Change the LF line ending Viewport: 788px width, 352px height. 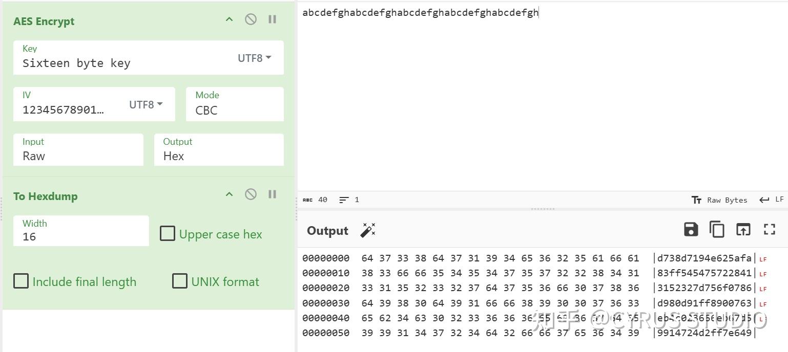772,200
